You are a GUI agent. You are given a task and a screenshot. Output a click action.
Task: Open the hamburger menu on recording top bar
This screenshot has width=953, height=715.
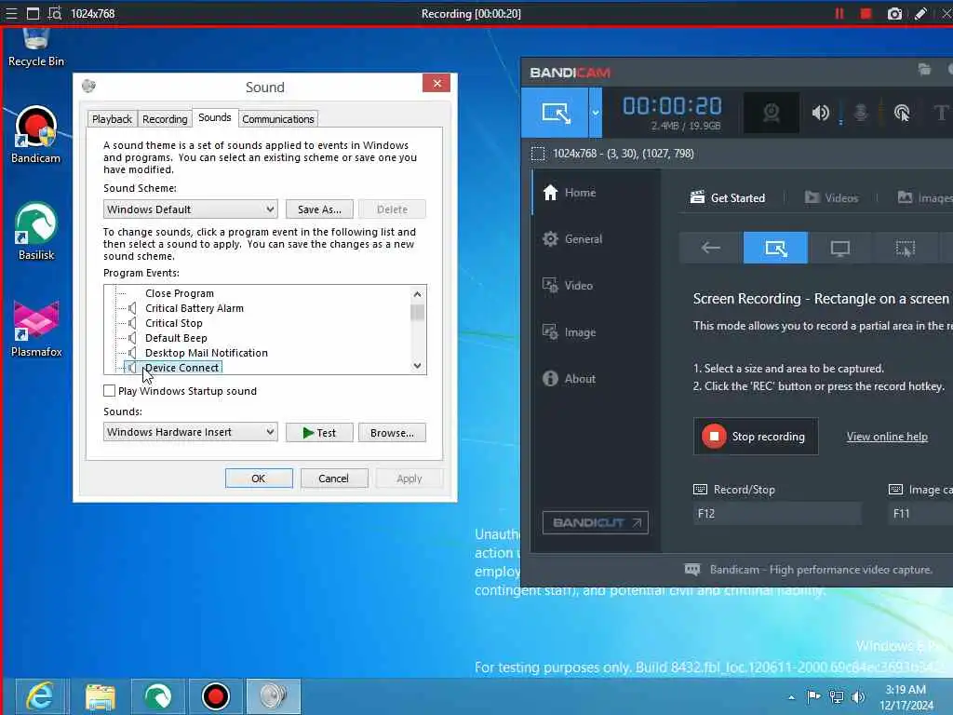click(x=11, y=13)
